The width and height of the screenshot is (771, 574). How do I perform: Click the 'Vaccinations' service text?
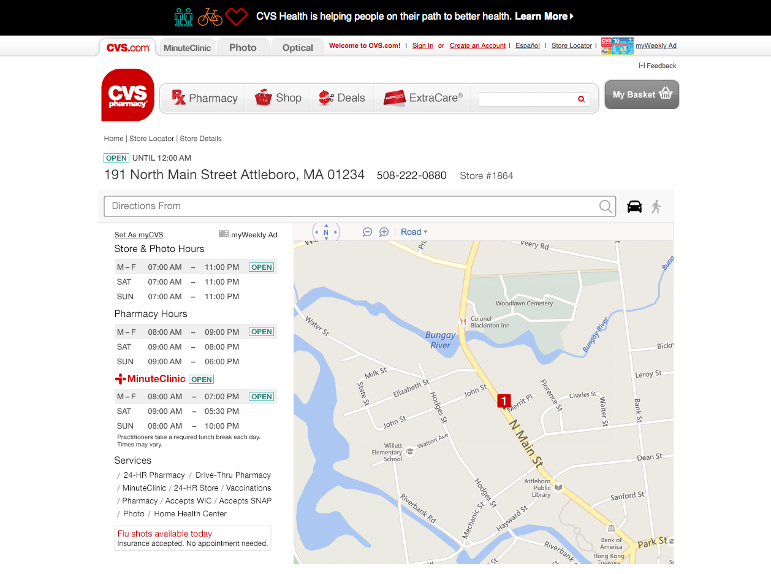click(248, 488)
